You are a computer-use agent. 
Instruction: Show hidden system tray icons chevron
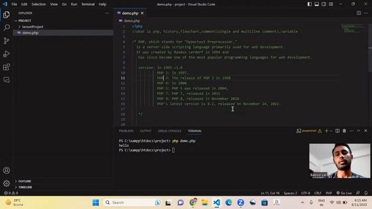click(x=302, y=203)
